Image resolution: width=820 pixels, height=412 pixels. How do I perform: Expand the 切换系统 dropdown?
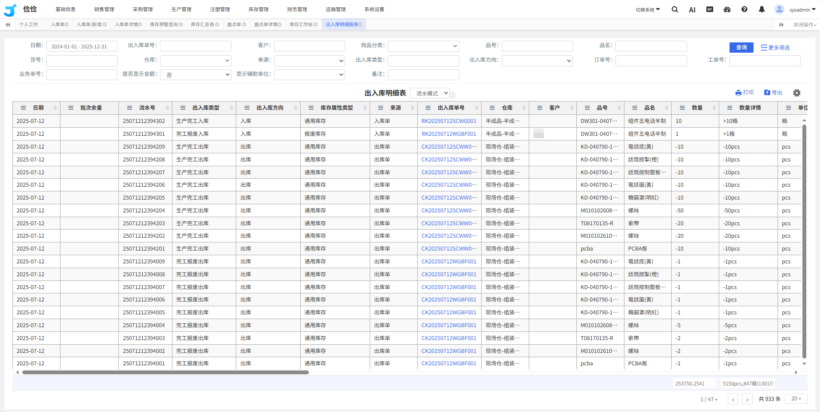tap(648, 10)
